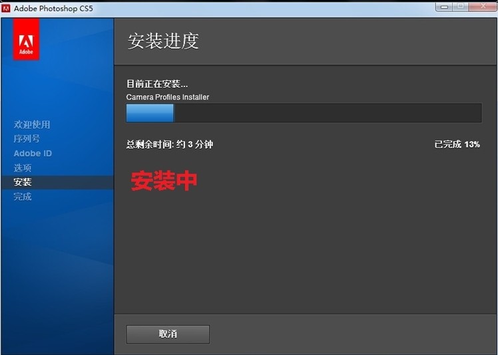This screenshot has width=498, height=355.
Task: Select the 欢迎使用 step in the sidebar
Action: tap(32, 124)
